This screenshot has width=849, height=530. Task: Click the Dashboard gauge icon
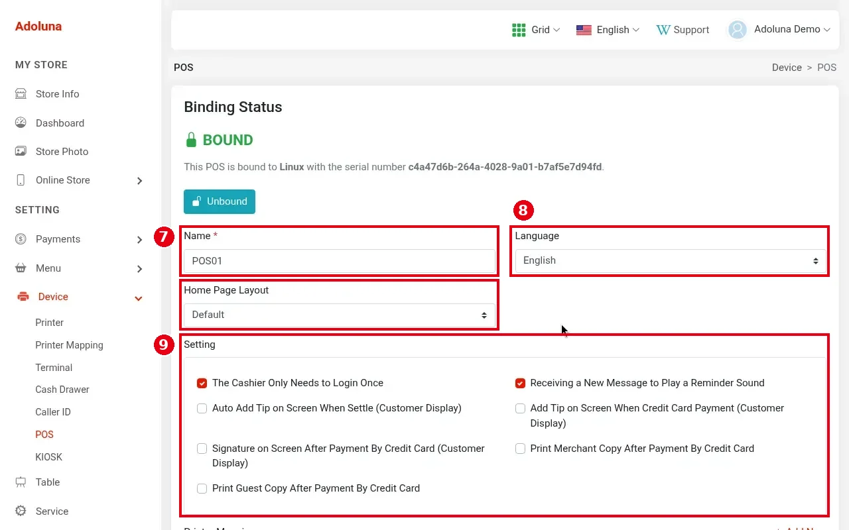(x=21, y=123)
